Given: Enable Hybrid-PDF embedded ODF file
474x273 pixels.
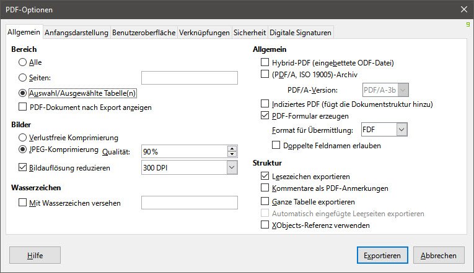Looking at the screenshot, I should tap(265, 62).
